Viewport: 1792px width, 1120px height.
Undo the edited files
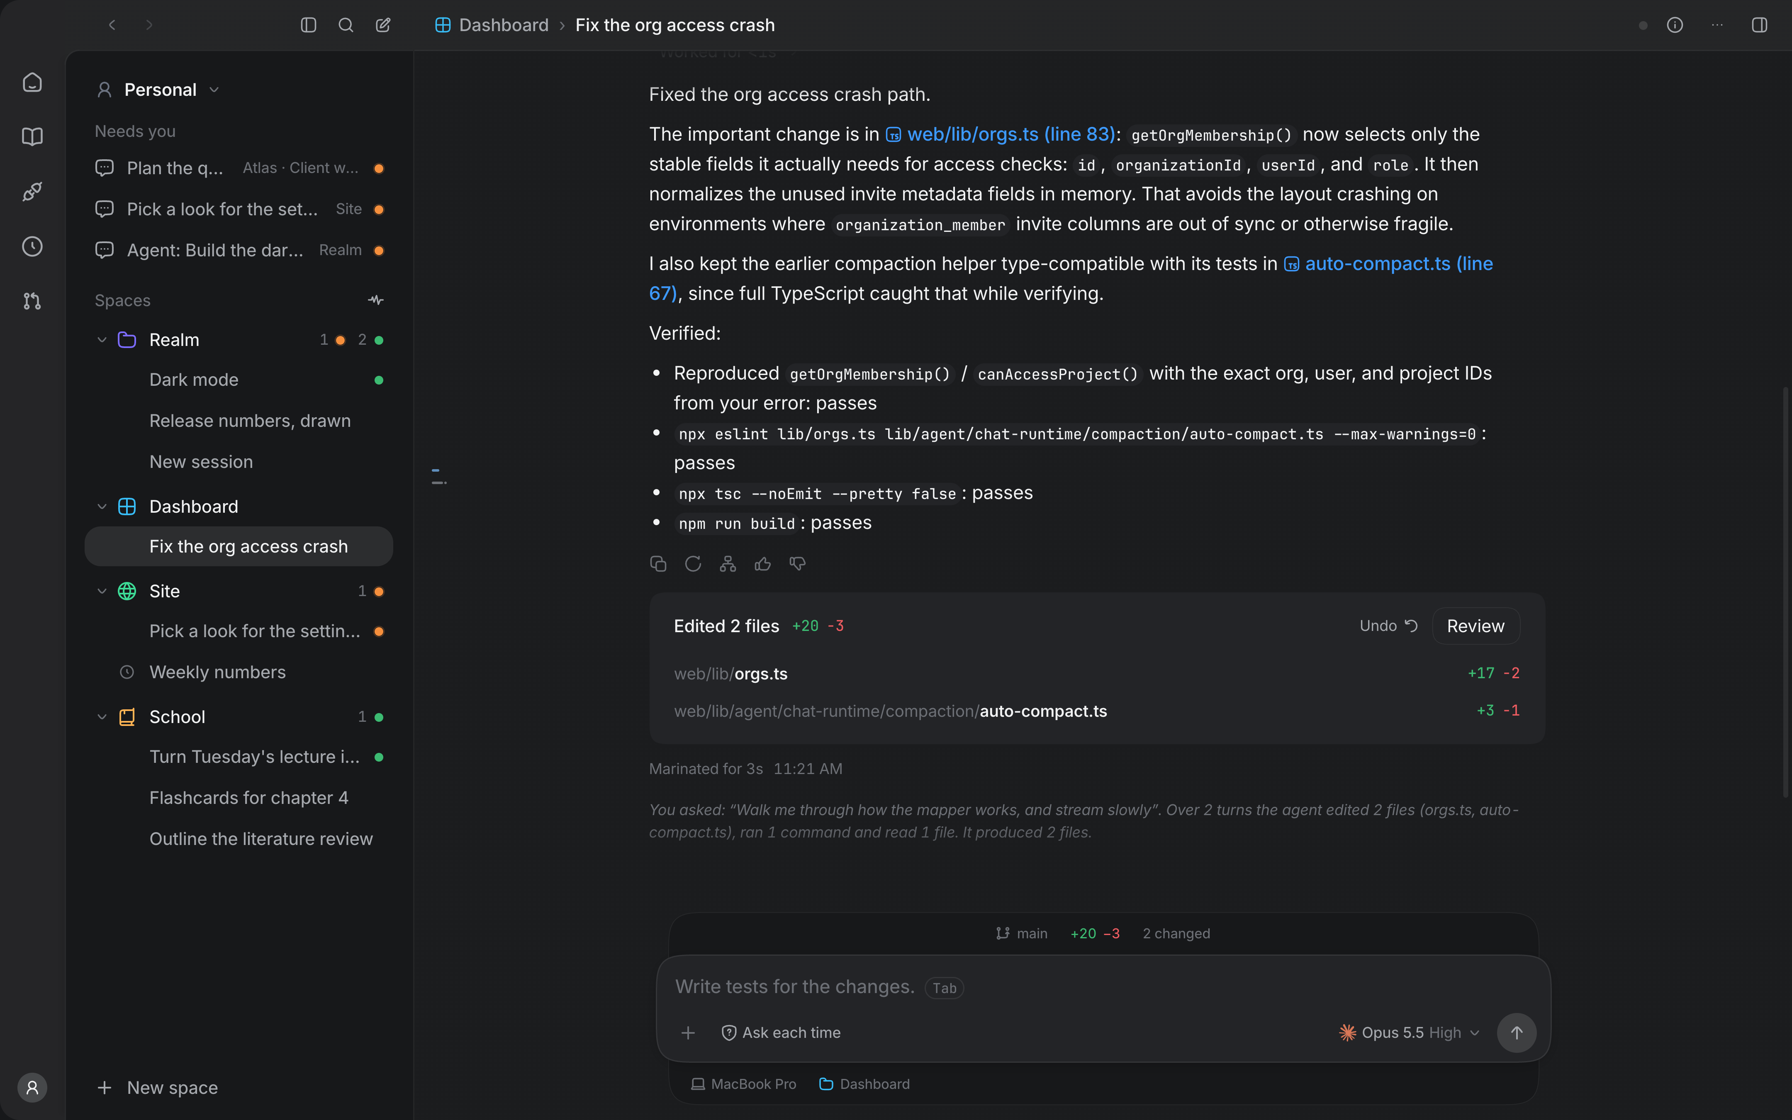click(1388, 626)
